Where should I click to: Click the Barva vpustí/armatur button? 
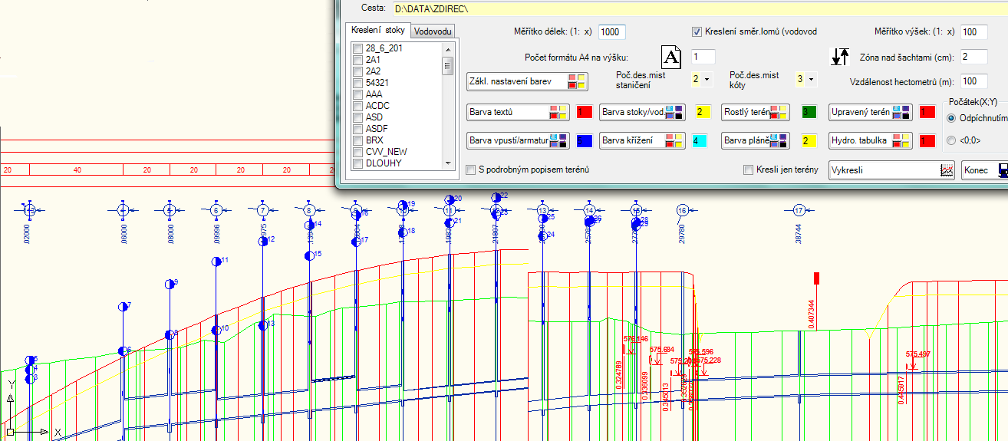(519, 140)
